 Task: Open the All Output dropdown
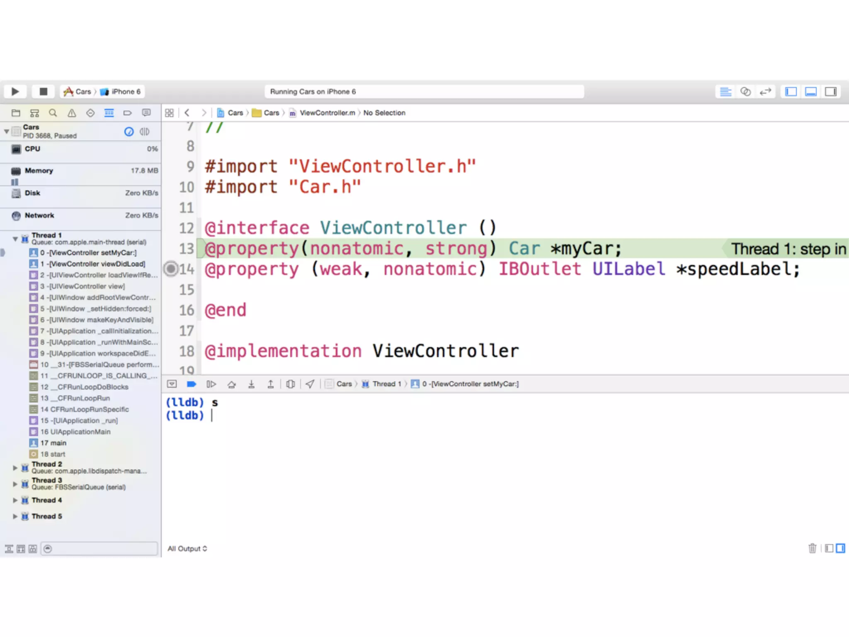pyautogui.click(x=187, y=549)
